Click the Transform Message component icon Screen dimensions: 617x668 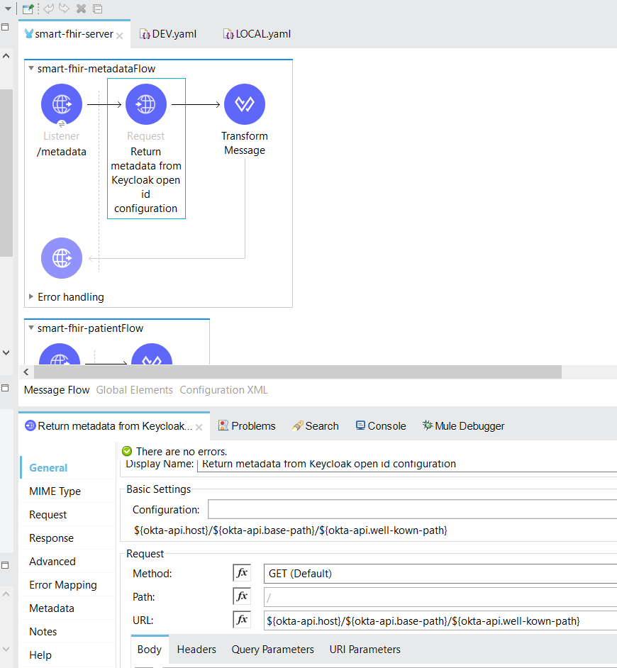pyautogui.click(x=245, y=104)
